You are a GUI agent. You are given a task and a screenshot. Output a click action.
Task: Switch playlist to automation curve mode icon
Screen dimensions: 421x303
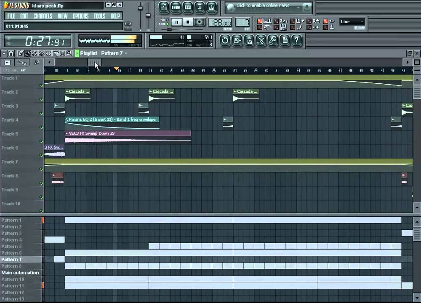coord(22,63)
